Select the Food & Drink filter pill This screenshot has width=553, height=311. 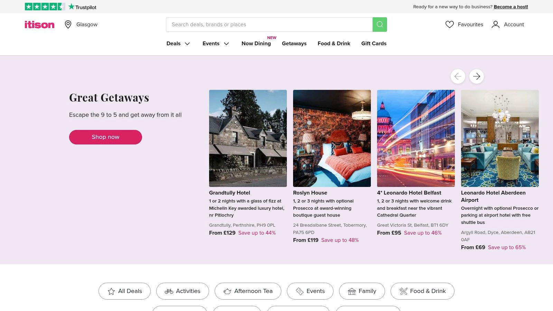pyautogui.click(x=422, y=291)
